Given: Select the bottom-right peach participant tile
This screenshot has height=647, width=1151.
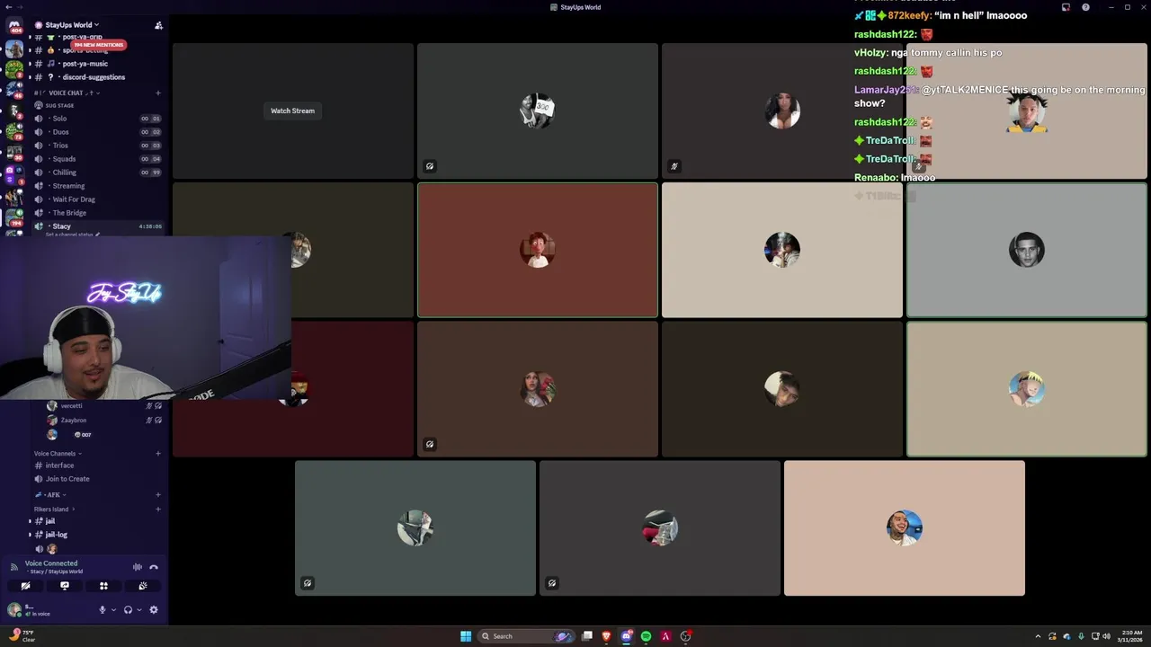Looking at the screenshot, I should coord(905,528).
